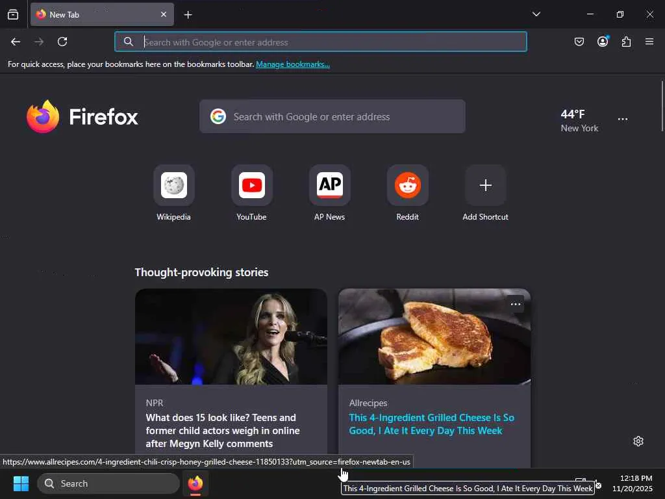Click the Firefox logo on new tab page

(82, 117)
